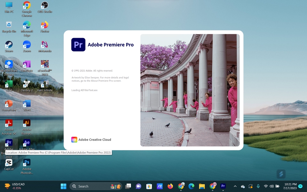
Task: Open the Chat app in taskbar
Action: point(138,186)
